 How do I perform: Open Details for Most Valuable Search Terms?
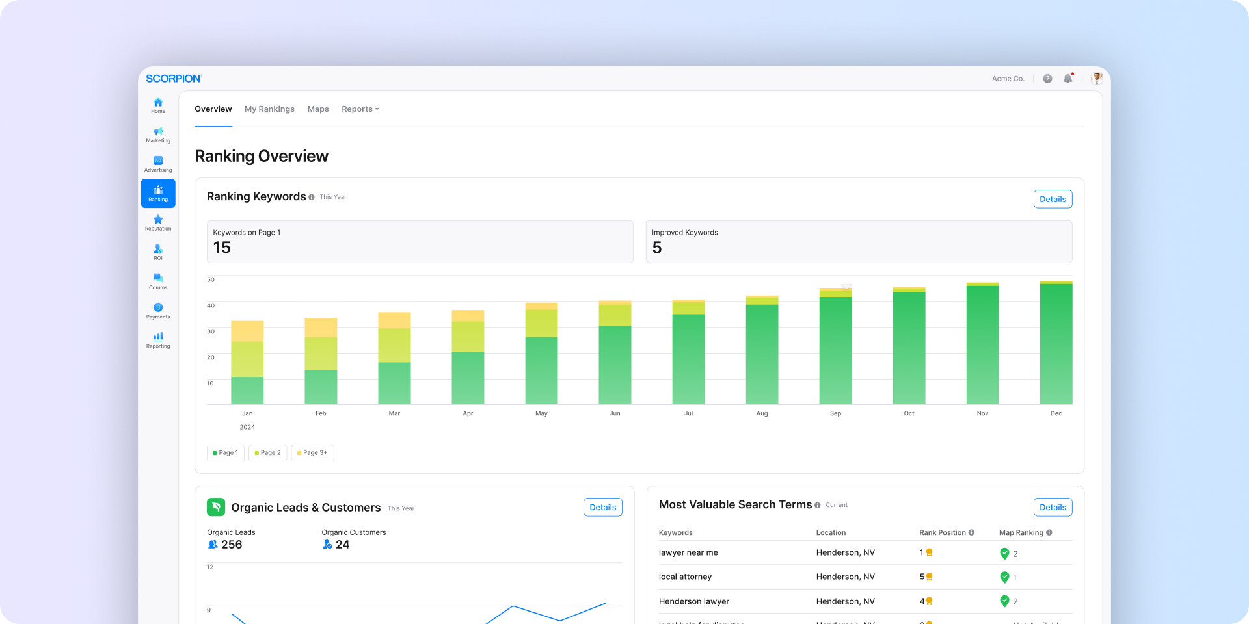[1053, 508]
